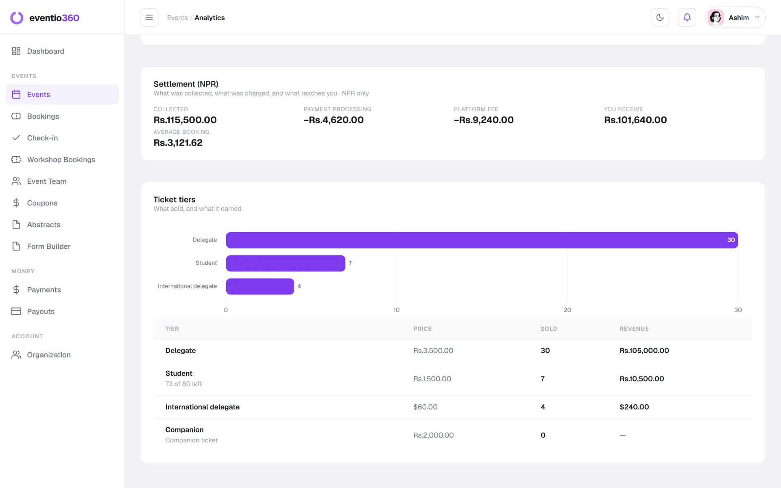Viewport: 781px width, 488px height.
Task: Click the Payouts card icon
Action: [16, 312]
